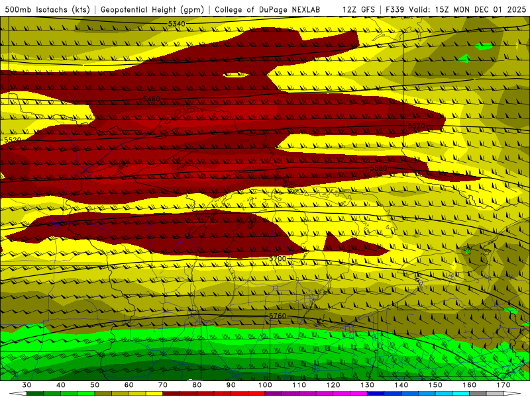Click the 40 value on the color scale
The width and height of the screenshot is (530, 397).
click(x=61, y=385)
